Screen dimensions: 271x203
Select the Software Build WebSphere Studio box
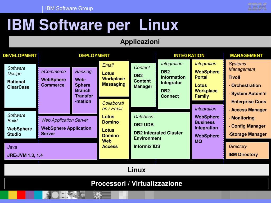pyautogui.click(x=20, y=125)
